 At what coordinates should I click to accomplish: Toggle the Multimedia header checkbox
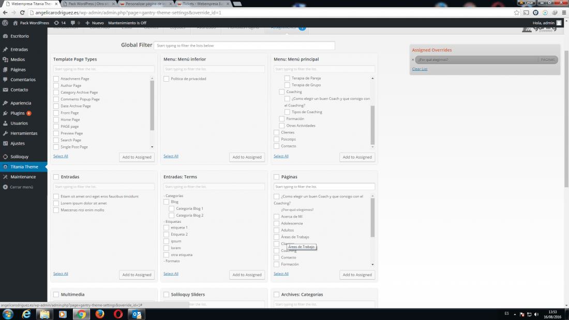[56, 295]
